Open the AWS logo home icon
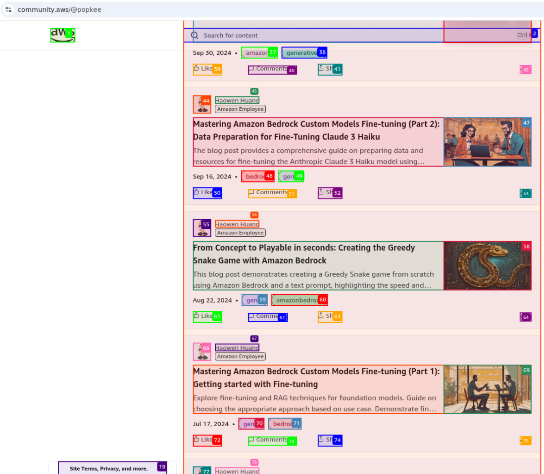 pos(62,35)
